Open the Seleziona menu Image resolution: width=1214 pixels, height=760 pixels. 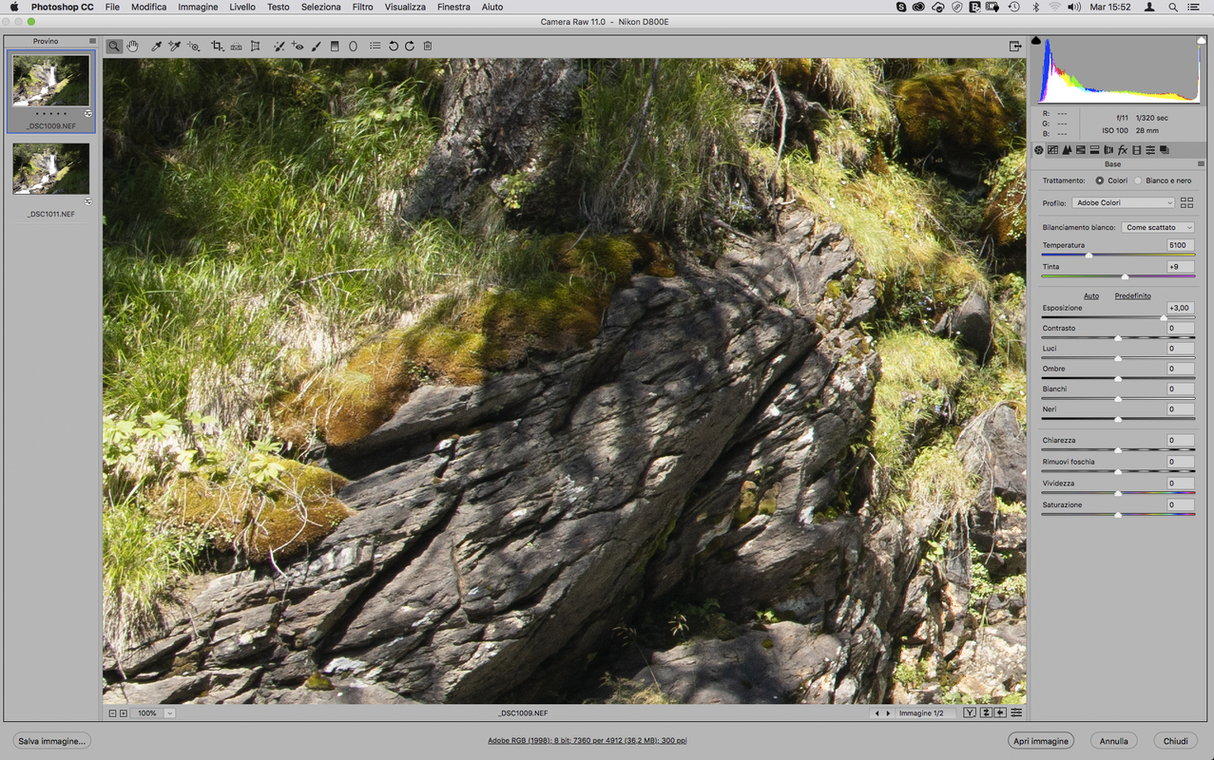[x=320, y=7]
